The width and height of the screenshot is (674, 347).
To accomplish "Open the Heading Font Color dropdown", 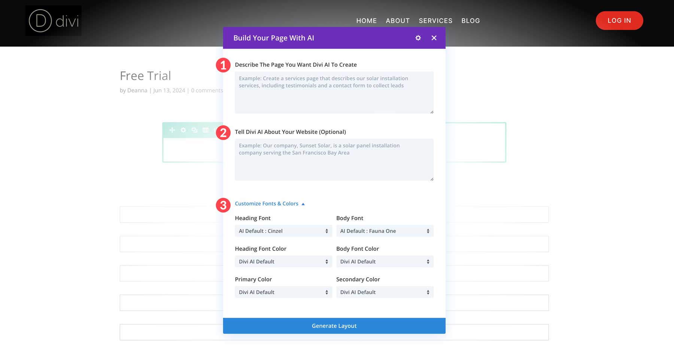I will pos(283,261).
